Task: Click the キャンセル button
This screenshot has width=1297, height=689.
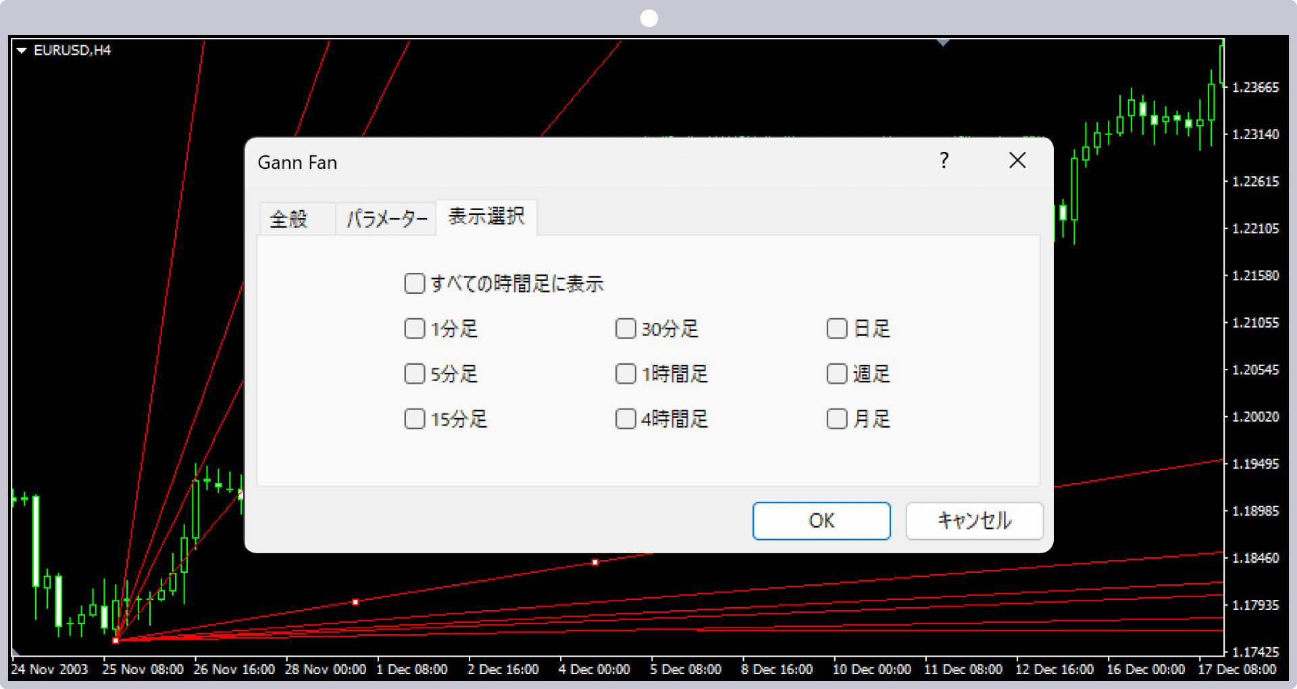Action: [974, 521]
